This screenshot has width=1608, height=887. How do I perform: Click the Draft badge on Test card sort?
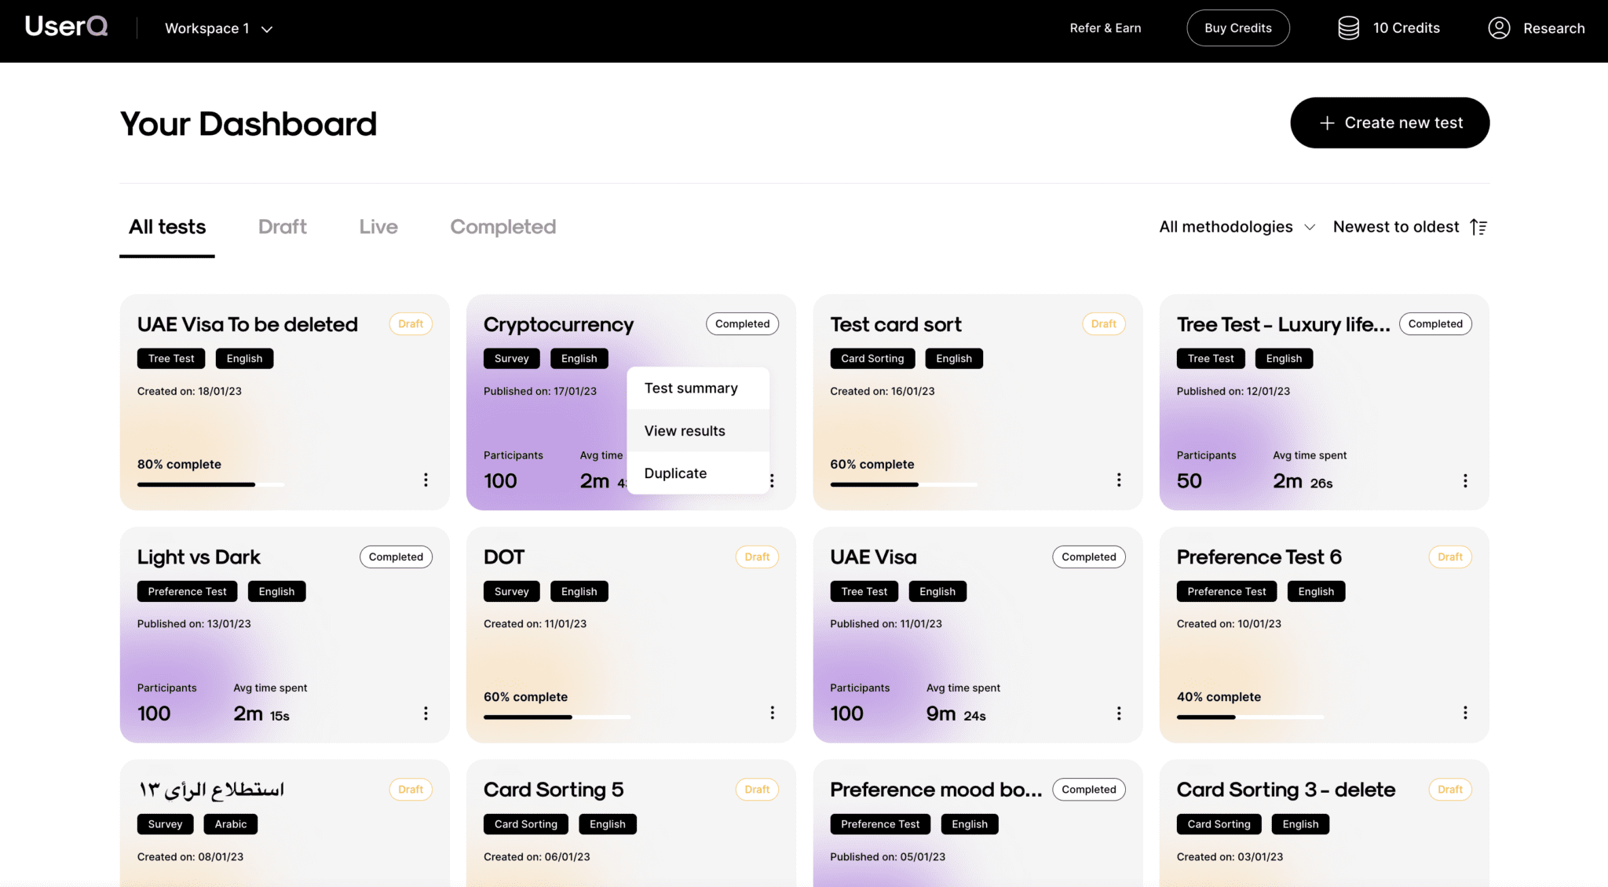(x=1103, y=323)
